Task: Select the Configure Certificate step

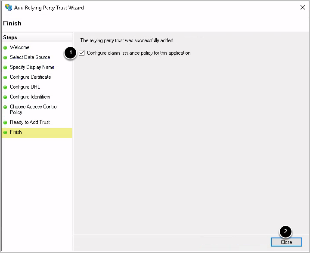Action: [x=31, y=77]
